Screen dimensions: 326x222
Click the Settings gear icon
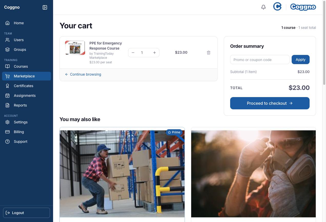click(7, 122)
